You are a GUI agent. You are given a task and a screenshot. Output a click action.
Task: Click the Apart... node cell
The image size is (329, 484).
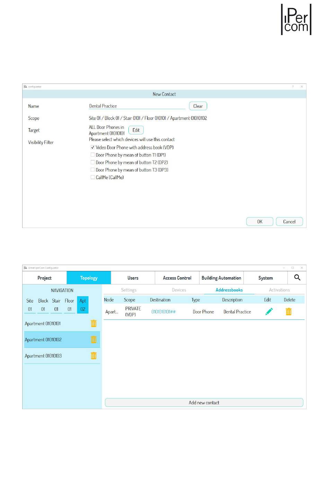click(x=112, y=312)
